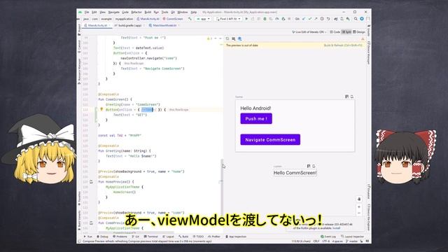Toggle the Problems tool window

tap(120, 237)
